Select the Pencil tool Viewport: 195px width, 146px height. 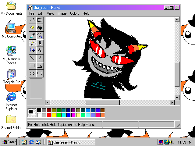(x=32, y=43)
